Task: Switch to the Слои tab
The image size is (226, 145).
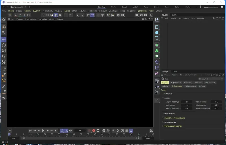Action: (x=175, y=72)
